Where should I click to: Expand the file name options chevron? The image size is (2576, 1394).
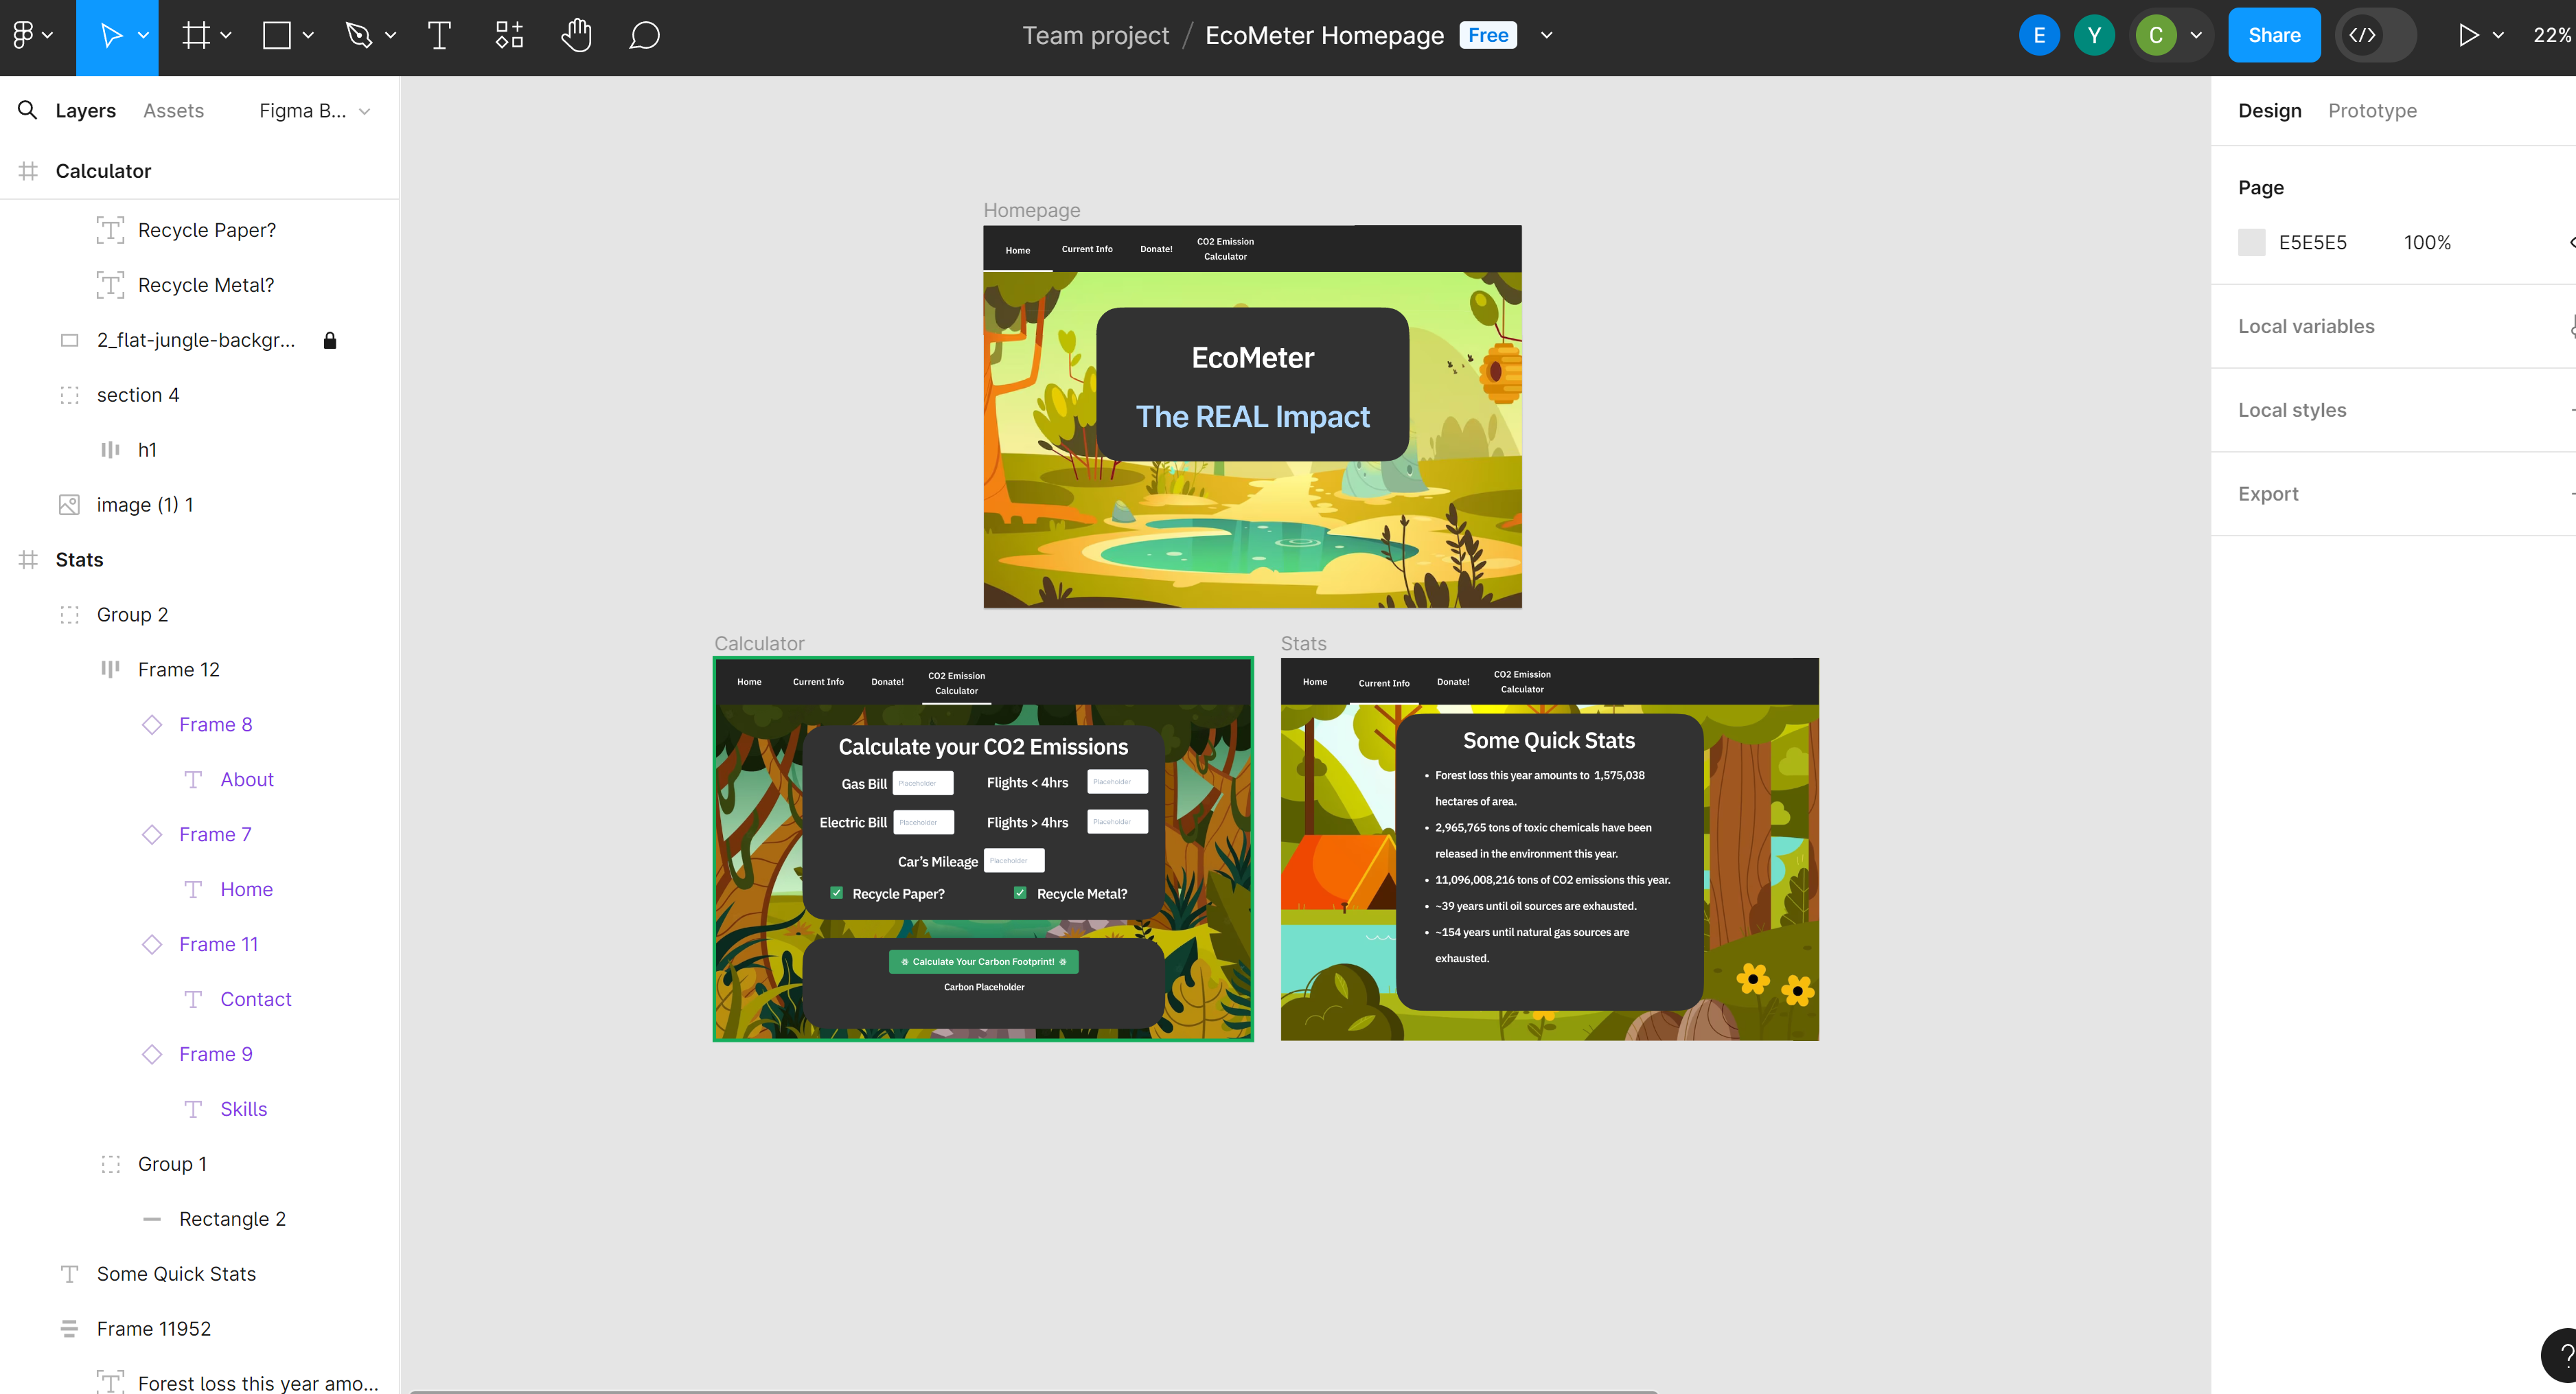[1546, 36]
